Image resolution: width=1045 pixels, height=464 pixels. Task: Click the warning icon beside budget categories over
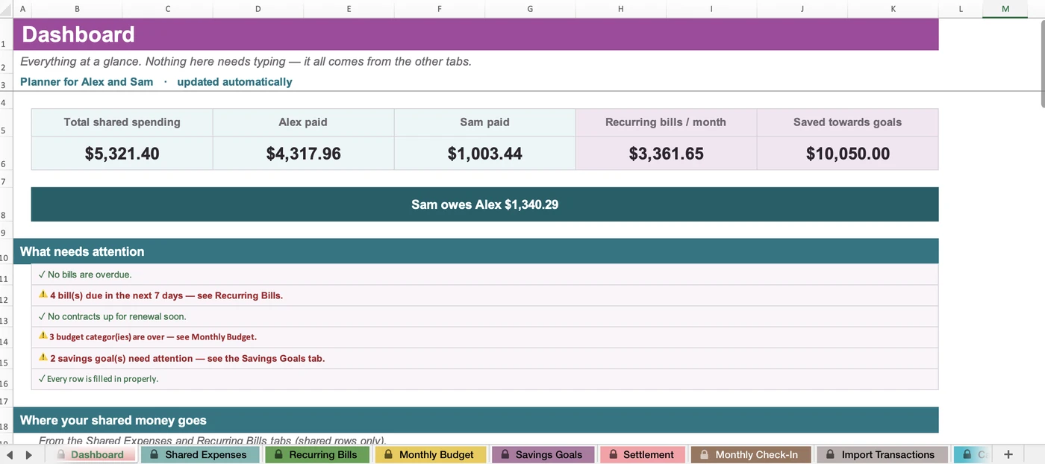[x=43, y=336]
